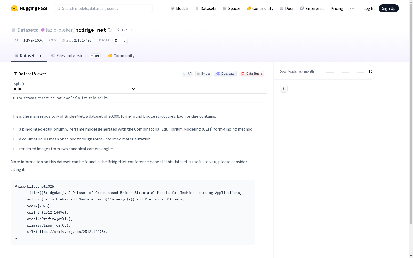Click the "volumetric 3D mesh" bullet text
The height and width of the screenshot is (258, 413).
click(85, 139)
